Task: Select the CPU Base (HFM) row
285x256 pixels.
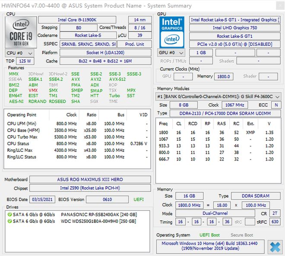Action: point(77,130)
